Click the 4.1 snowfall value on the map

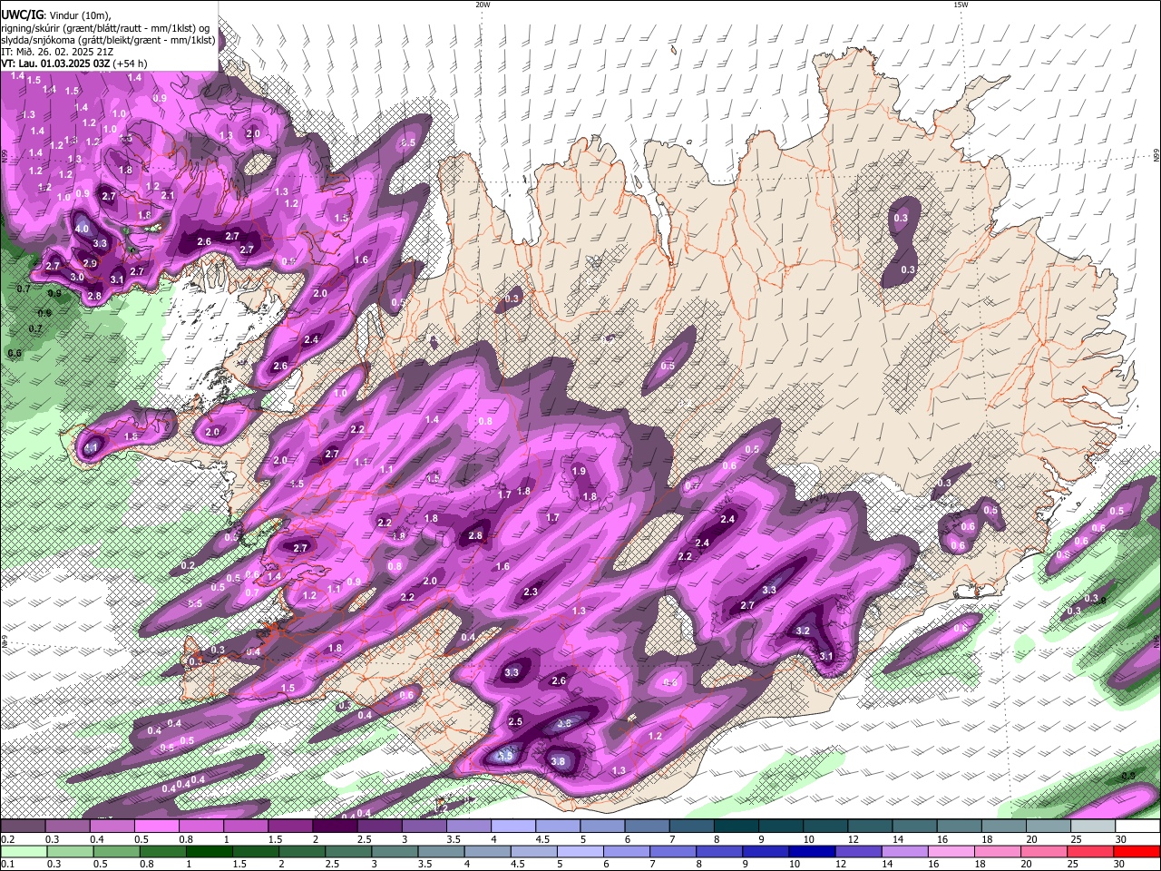point(90,448)
